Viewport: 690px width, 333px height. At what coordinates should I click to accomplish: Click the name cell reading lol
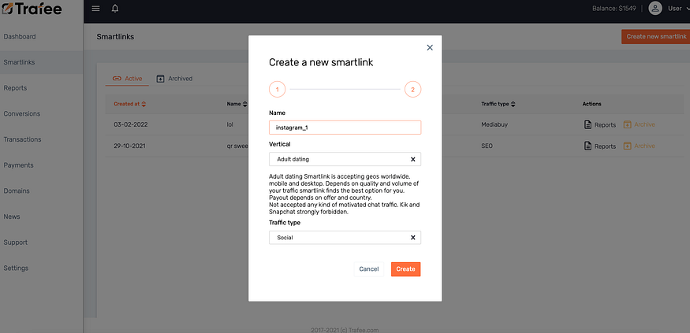229,124
